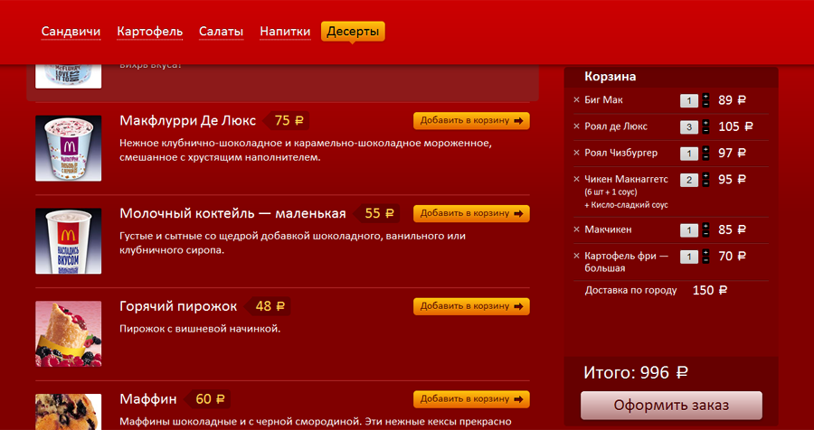
Task: Select the active Десерты tab
Action: pyautogui.click(x=353, y=32)
